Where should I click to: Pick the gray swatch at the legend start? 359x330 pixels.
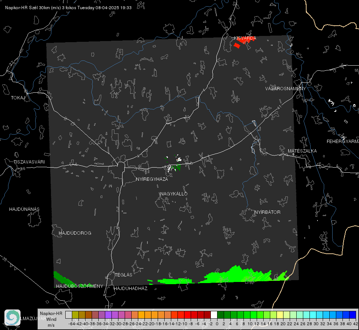[x=69, y=315]
